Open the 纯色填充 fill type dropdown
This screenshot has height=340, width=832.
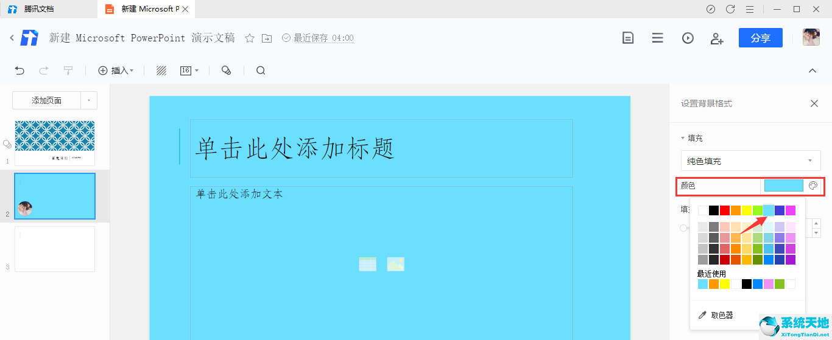coord(751,161)
